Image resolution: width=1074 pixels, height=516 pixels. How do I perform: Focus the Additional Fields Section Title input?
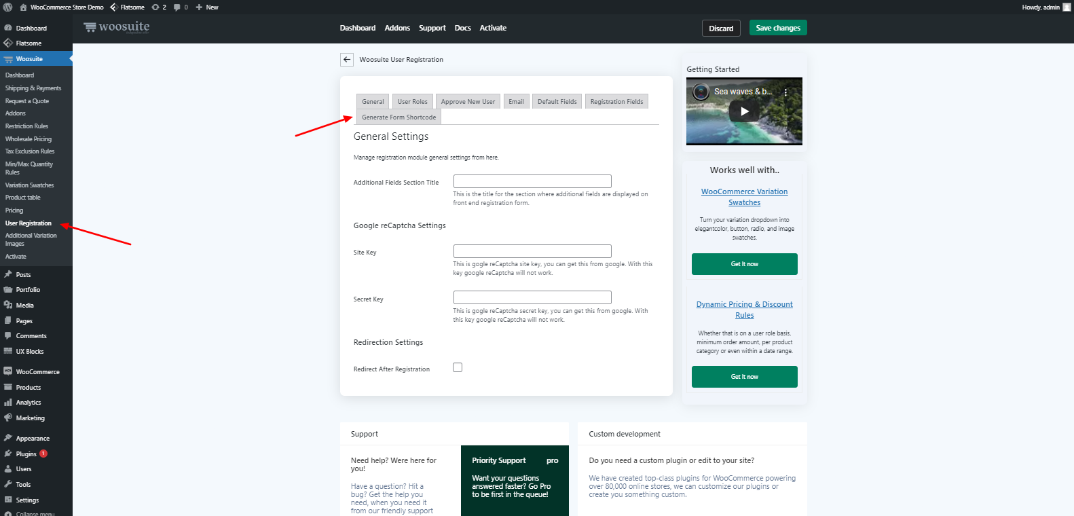[532, 181]
